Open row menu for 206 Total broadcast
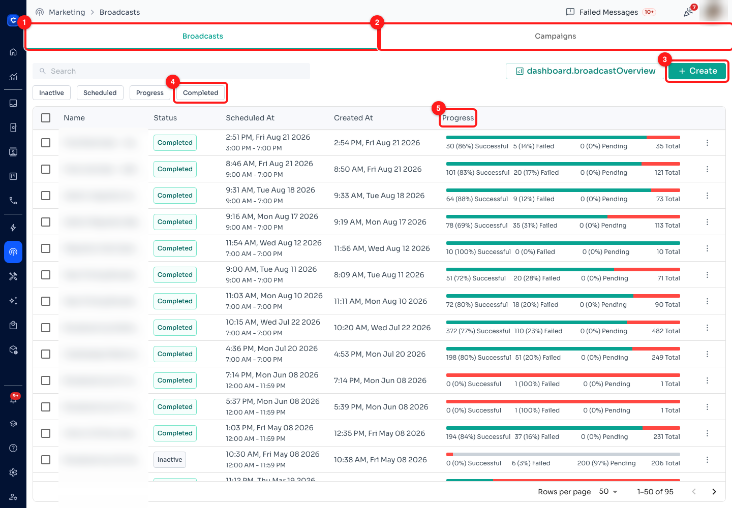This screenshot has height=508, width=732. click(x=707, y=460)
